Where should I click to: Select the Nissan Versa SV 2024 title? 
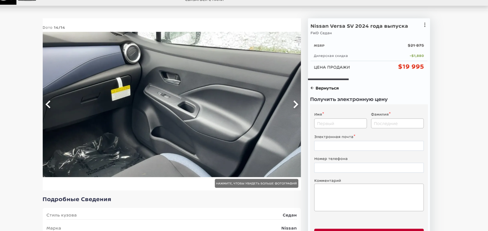tap(359, 26)
